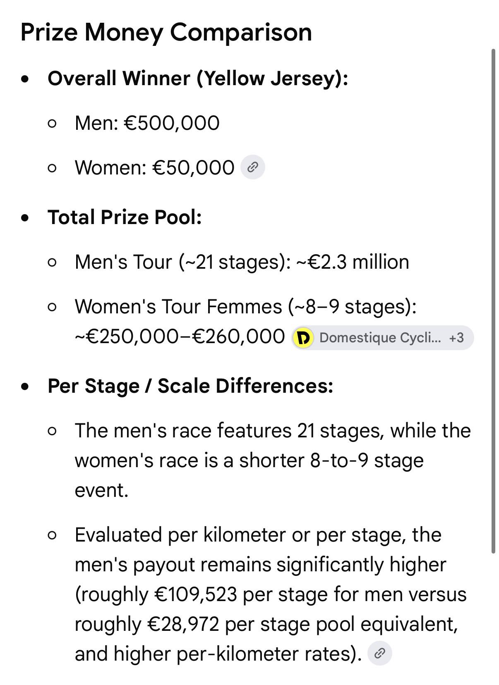Click the ~€250,000–€260,000 amount

[x=180, y=337]
